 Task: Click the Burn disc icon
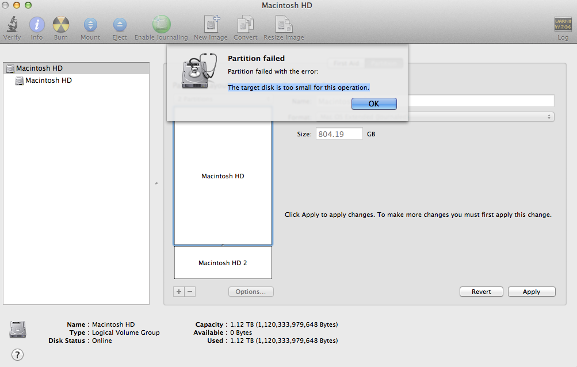(61, 25)
